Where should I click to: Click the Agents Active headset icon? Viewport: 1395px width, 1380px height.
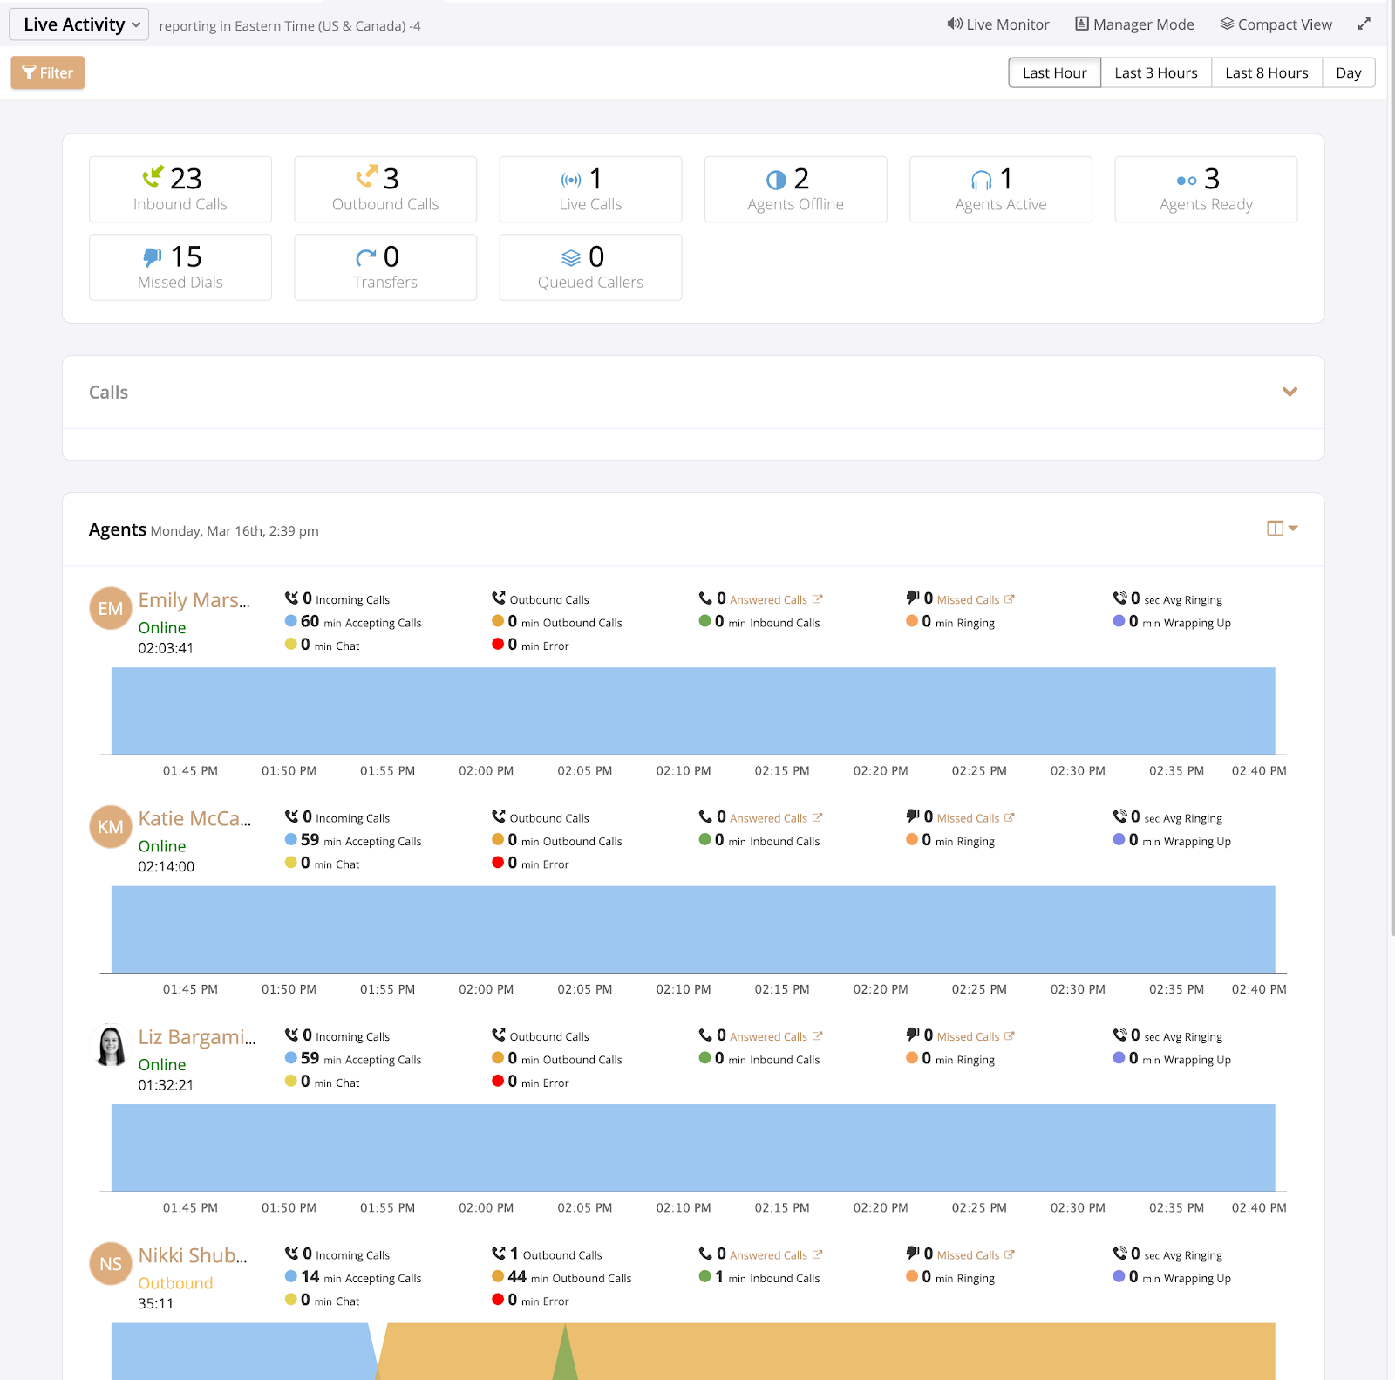click(982, 180)
